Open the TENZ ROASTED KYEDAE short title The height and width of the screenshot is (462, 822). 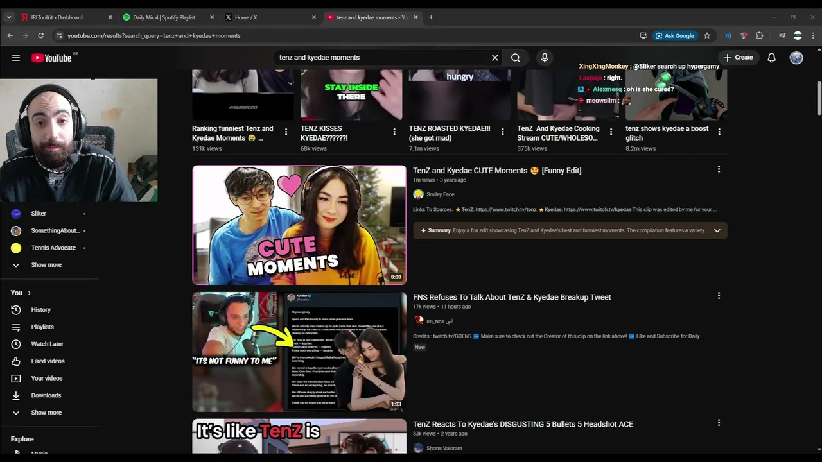click(x=450, y=133)
